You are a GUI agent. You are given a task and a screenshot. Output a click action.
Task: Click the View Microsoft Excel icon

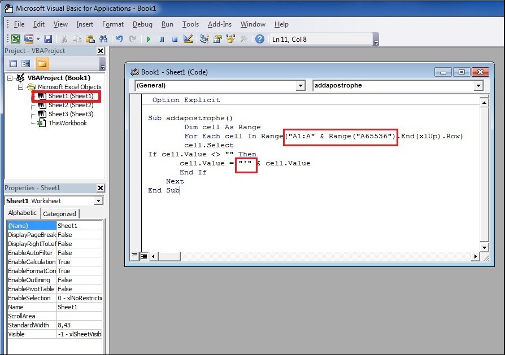coord(16,39)
